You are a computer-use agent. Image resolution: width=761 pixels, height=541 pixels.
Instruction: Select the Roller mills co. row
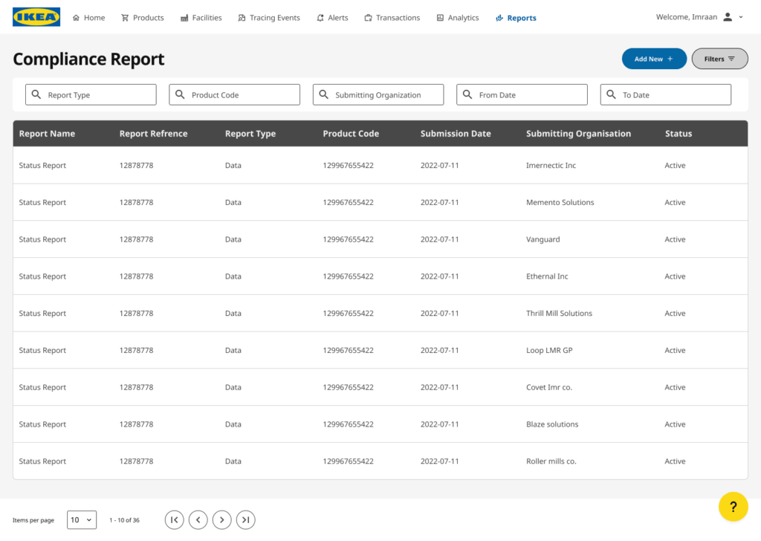(380, 461)
